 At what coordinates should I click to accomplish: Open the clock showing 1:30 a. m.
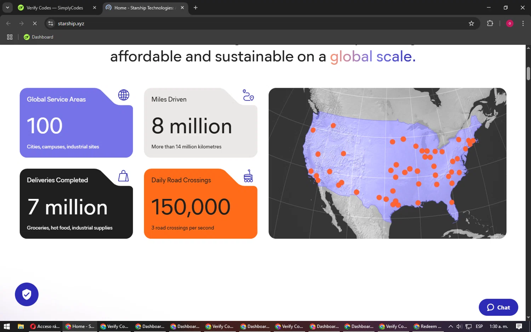click(498, 326)
